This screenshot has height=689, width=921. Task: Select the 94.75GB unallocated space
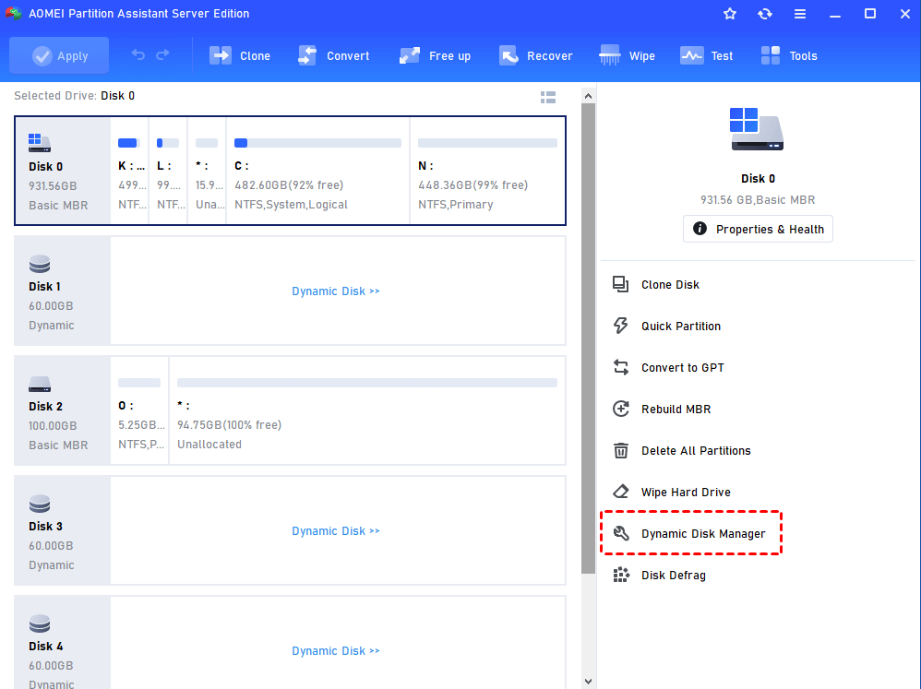pyautogui.click(x=367, y=410)
